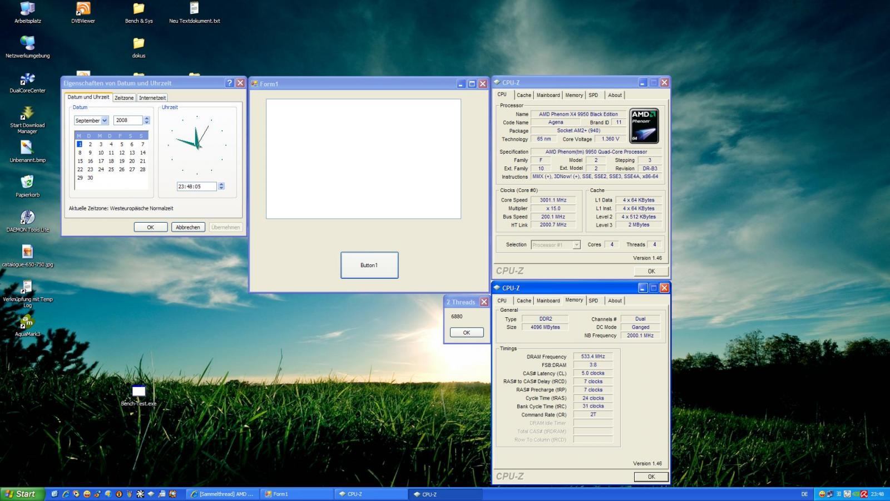Screen dimensions: 890x501
Task: Click Button1 in the Form1 window
Action: 369,265
